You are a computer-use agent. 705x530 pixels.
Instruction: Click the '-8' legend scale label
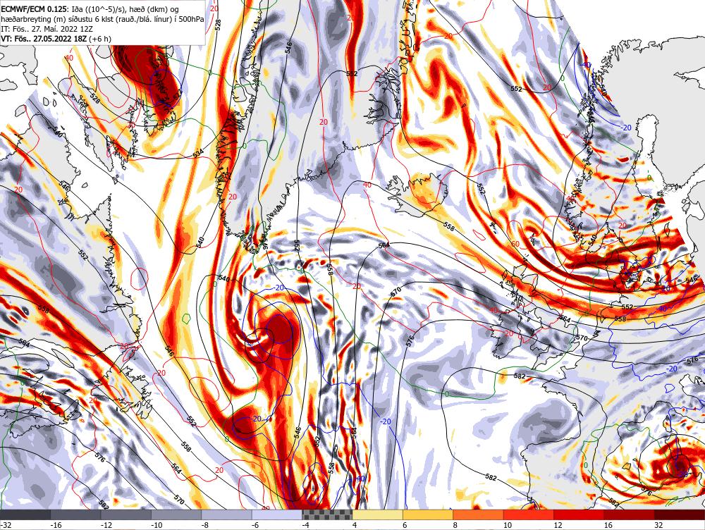point(205,525)
